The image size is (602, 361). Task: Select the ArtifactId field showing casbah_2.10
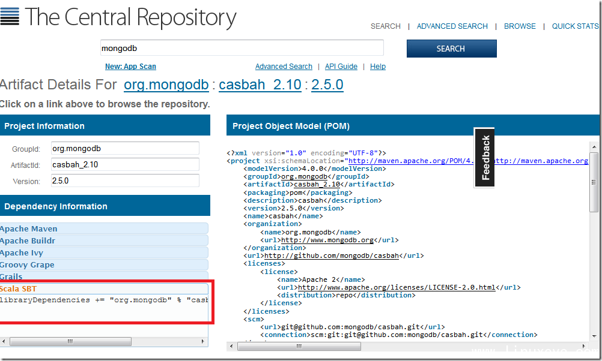tap(125, 164)
